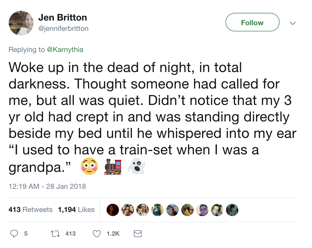Click the first dark liker avatar

pyautogui.click(x=112, y=210)
